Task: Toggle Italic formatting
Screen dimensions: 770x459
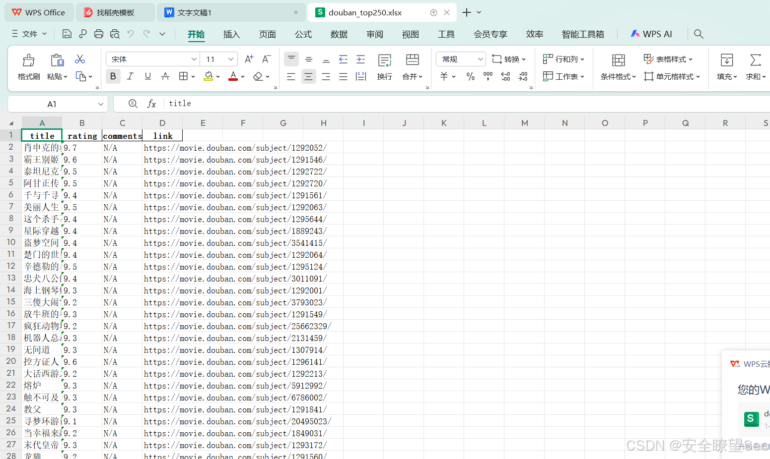Action: [x=130, y=76]
